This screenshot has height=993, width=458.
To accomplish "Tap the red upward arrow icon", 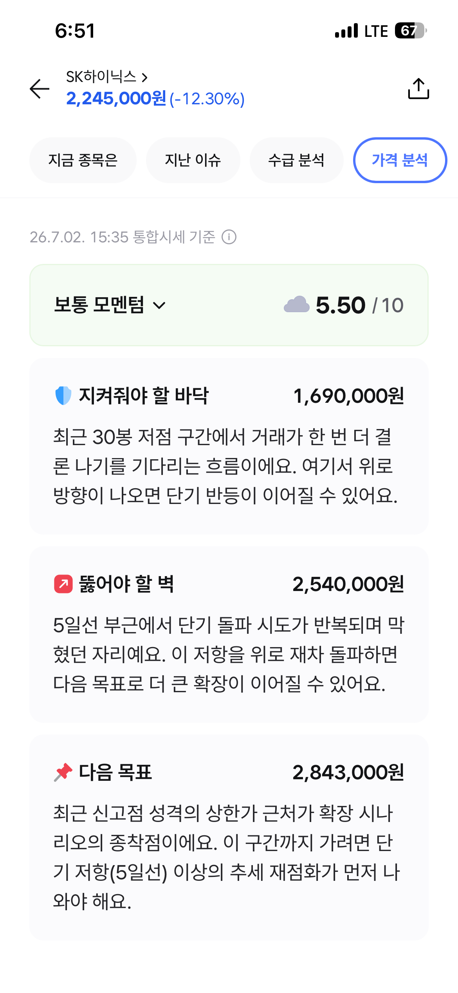I will [x=63, y=584].
